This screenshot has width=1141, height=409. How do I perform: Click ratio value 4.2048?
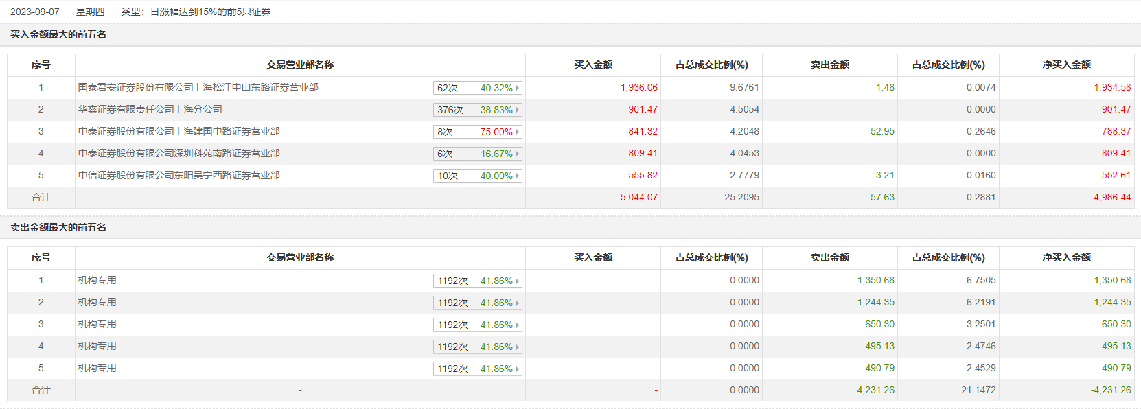[744, 131]
